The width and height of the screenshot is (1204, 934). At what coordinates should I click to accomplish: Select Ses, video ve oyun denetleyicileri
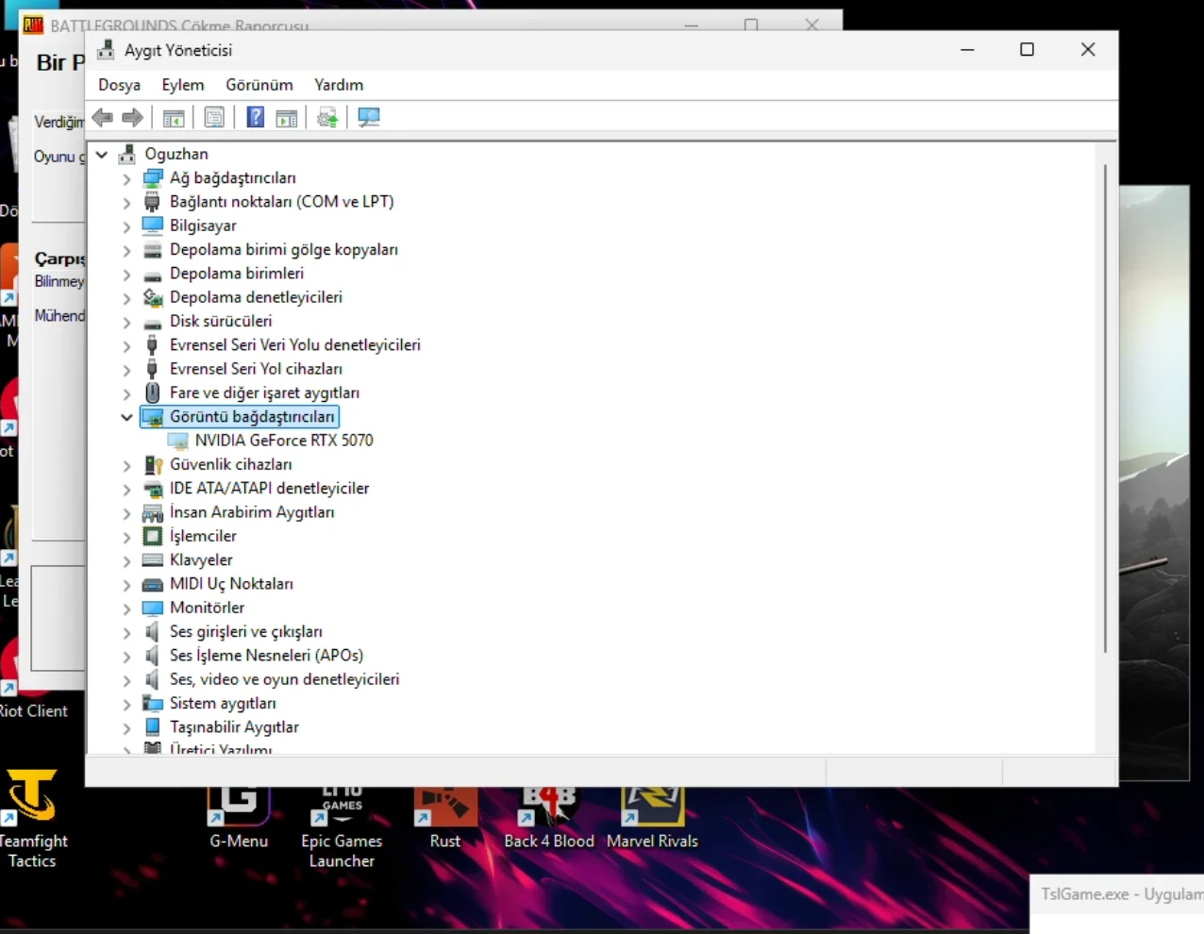point(284,679)
